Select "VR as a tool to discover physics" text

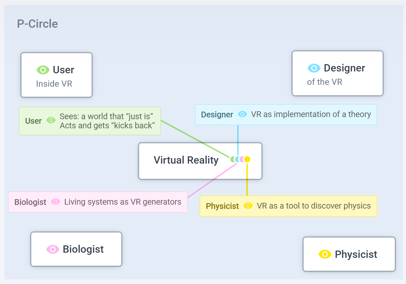click(314, 206)
